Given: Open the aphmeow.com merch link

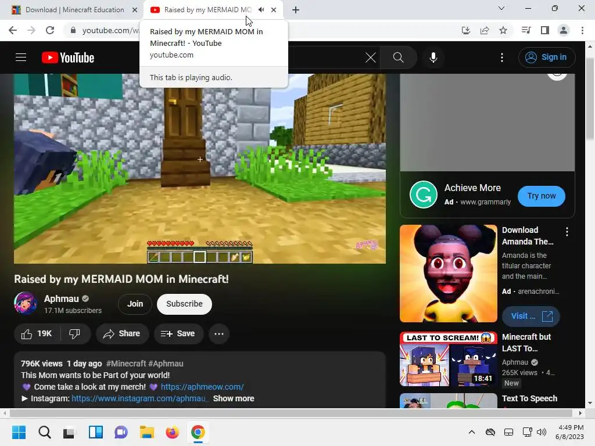Looking at the screenshot, I should pyautogui.click(x=202, y=387).
